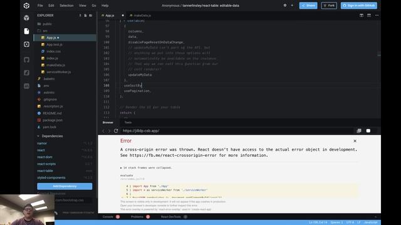This screenshot has height=225, width=401.
Task: Open the Sandbox Info cube sidebar icon
Action: pyautogui.click(x=26, y=18)
